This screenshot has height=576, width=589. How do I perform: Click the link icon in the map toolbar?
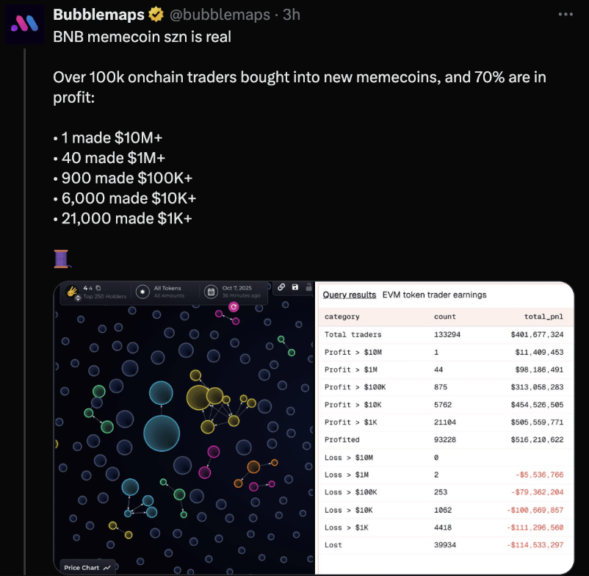click(x=281, y=287)
